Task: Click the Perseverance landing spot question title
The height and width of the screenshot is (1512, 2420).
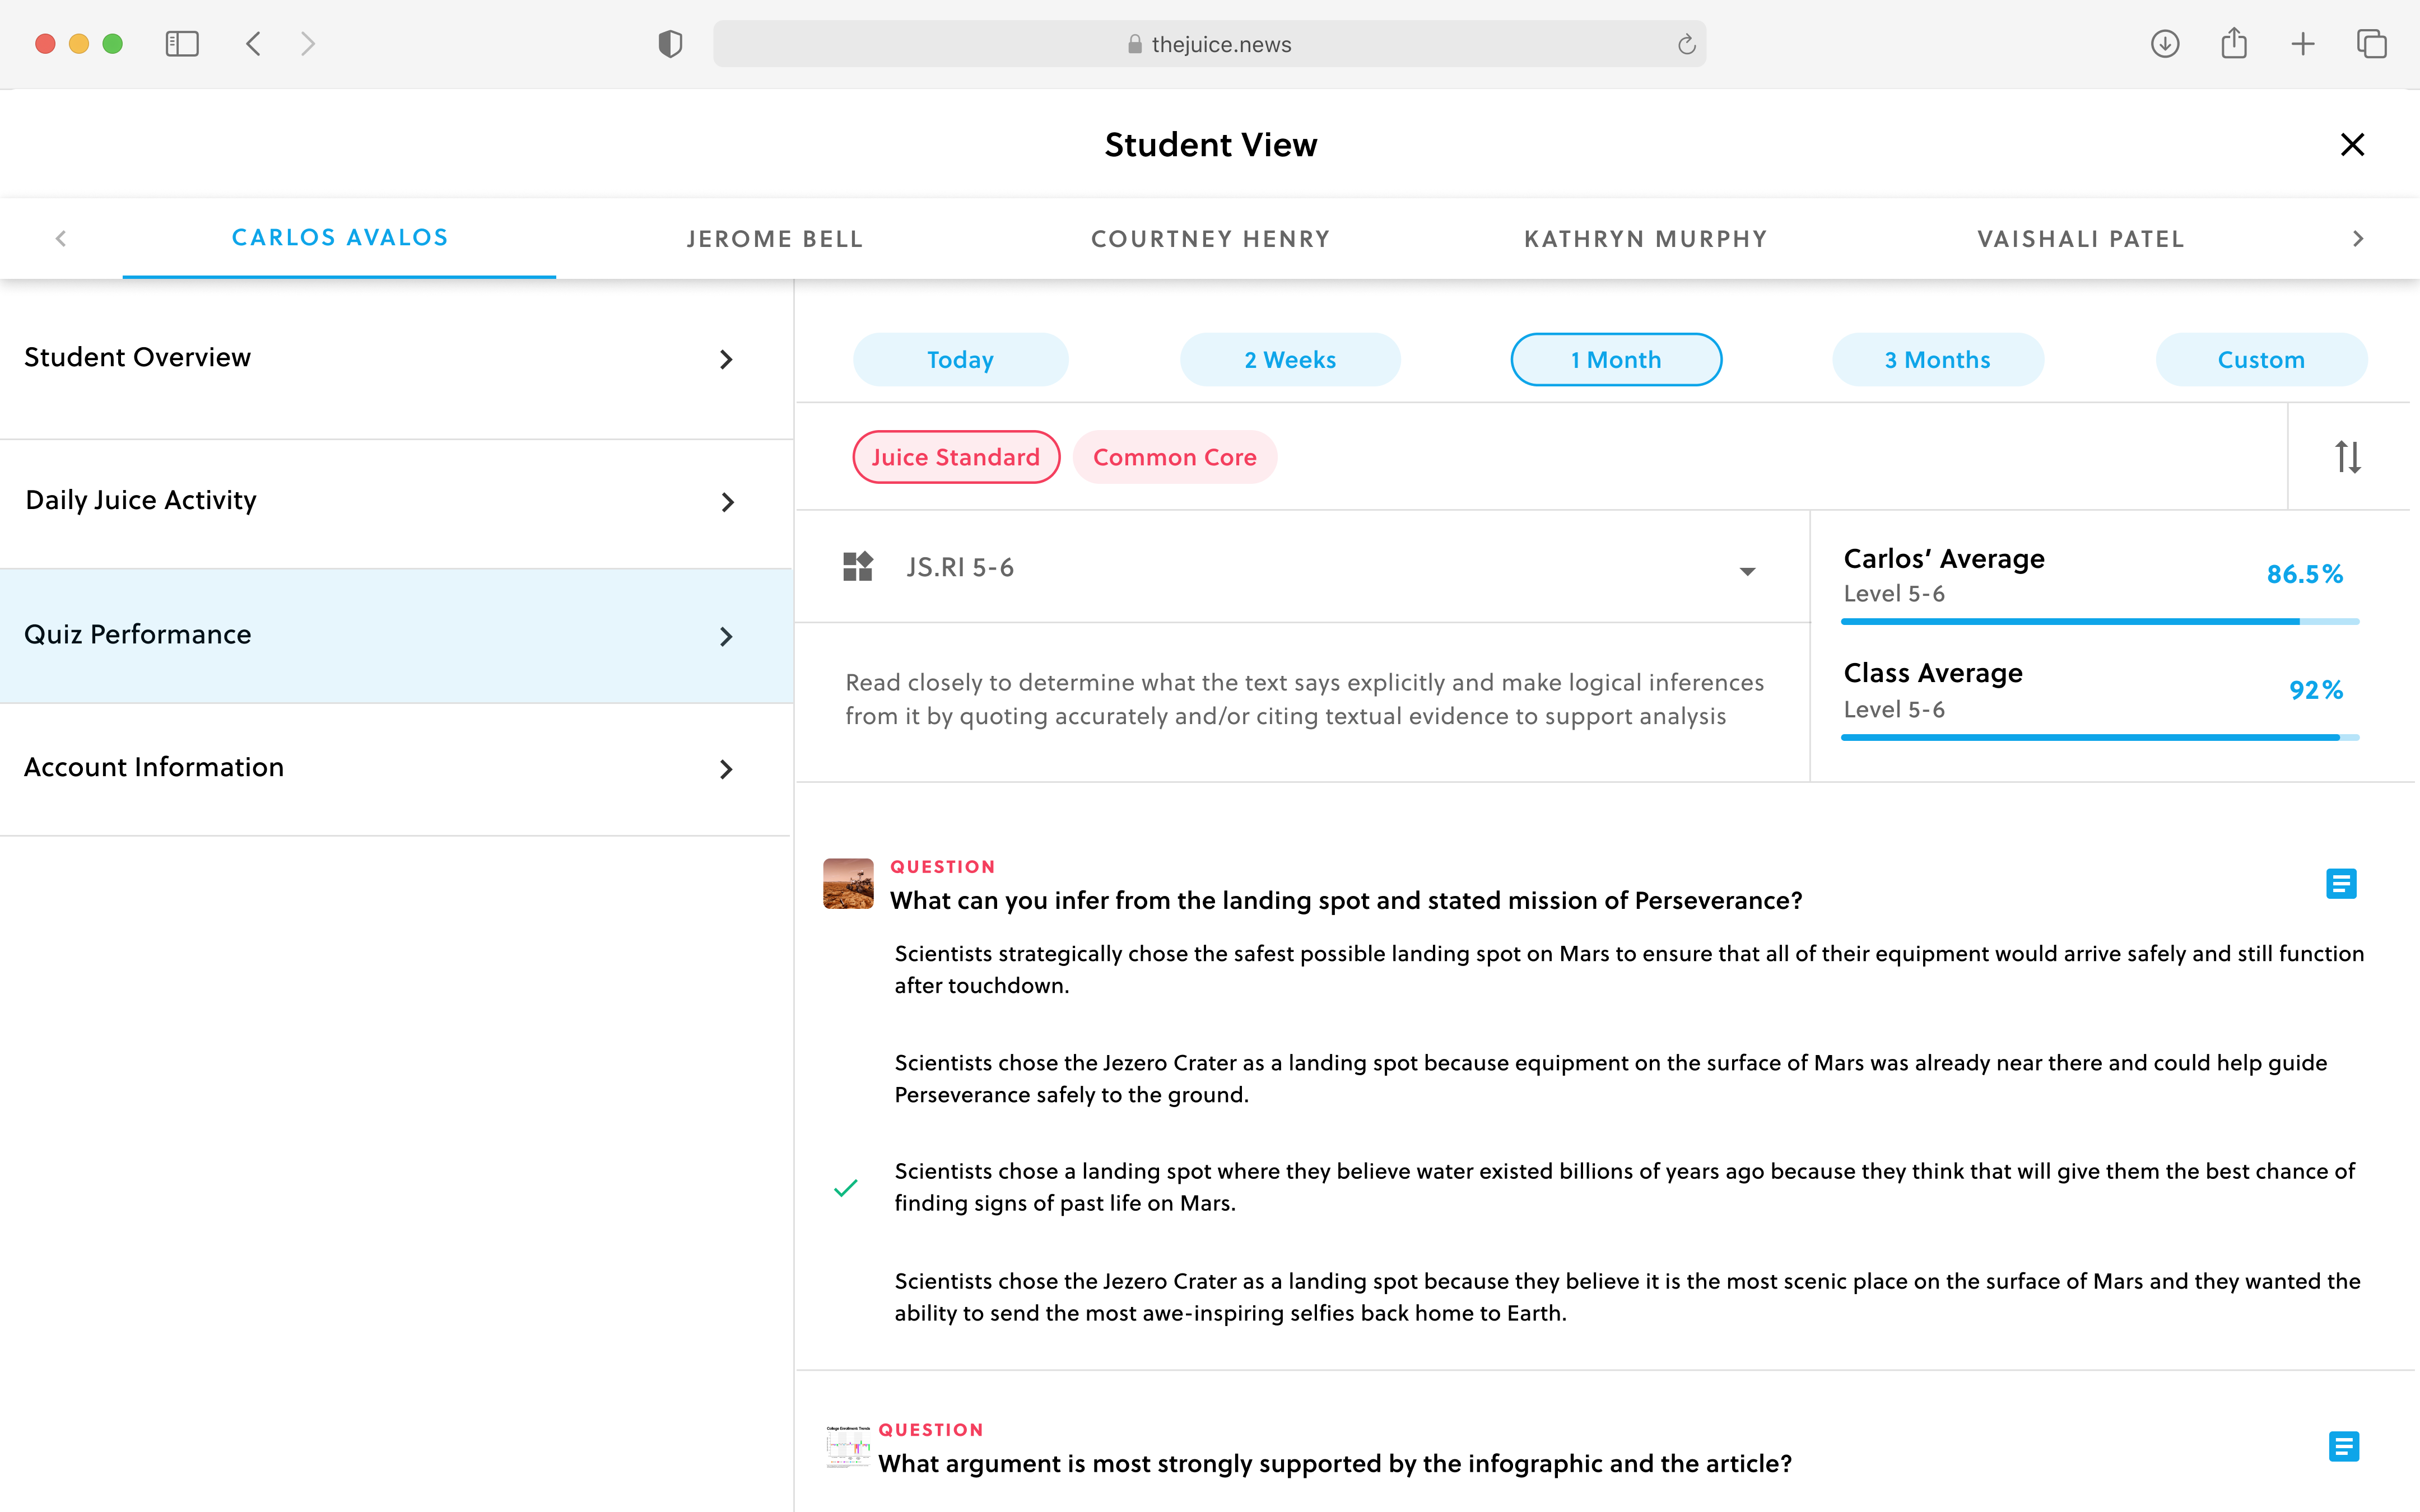Action: tap(1346, 900)
